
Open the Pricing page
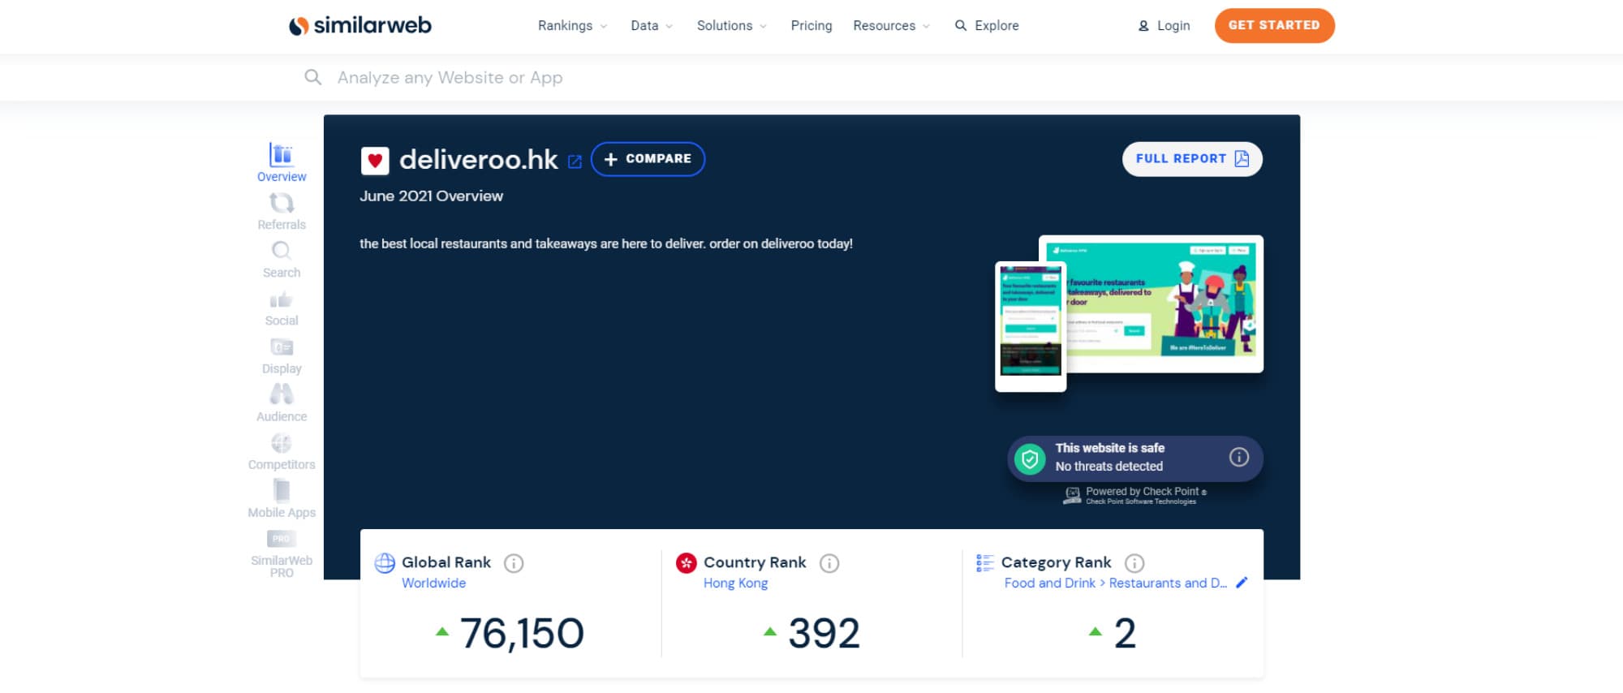point(811,25)
